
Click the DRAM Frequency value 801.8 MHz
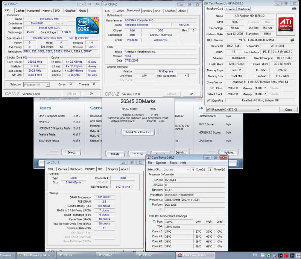(x=104, y=197)
